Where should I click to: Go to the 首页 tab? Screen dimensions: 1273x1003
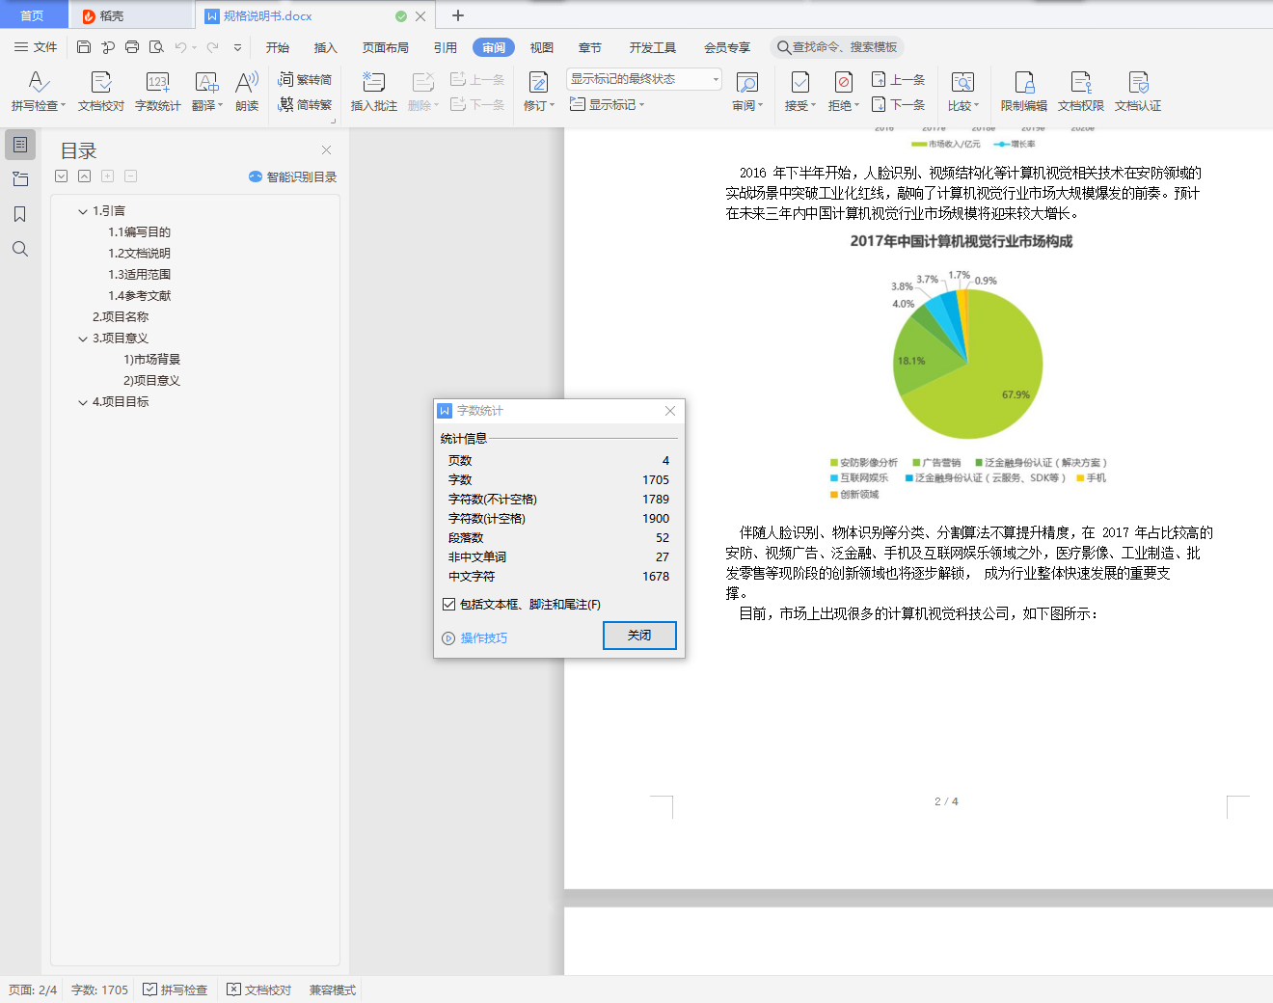pyautogui.click(x=33, y=15)
